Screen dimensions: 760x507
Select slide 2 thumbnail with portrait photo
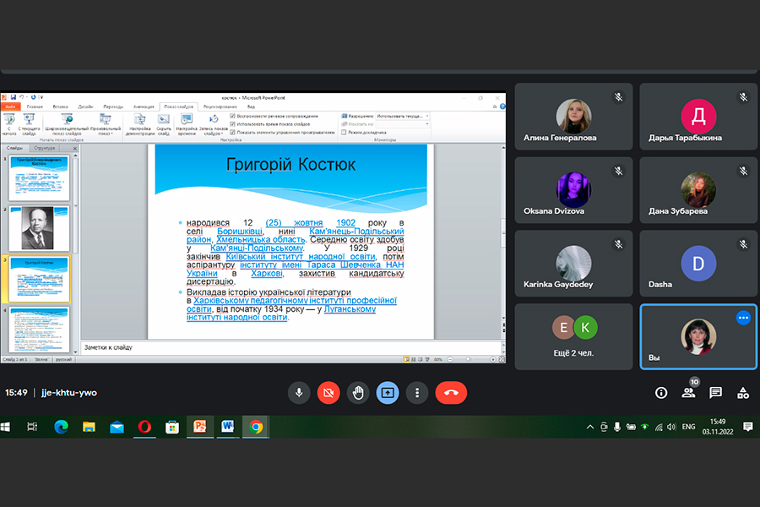(x=39, y=228)
